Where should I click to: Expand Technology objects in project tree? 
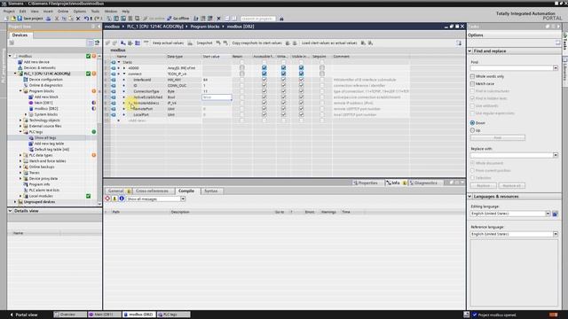coord(20,121)
